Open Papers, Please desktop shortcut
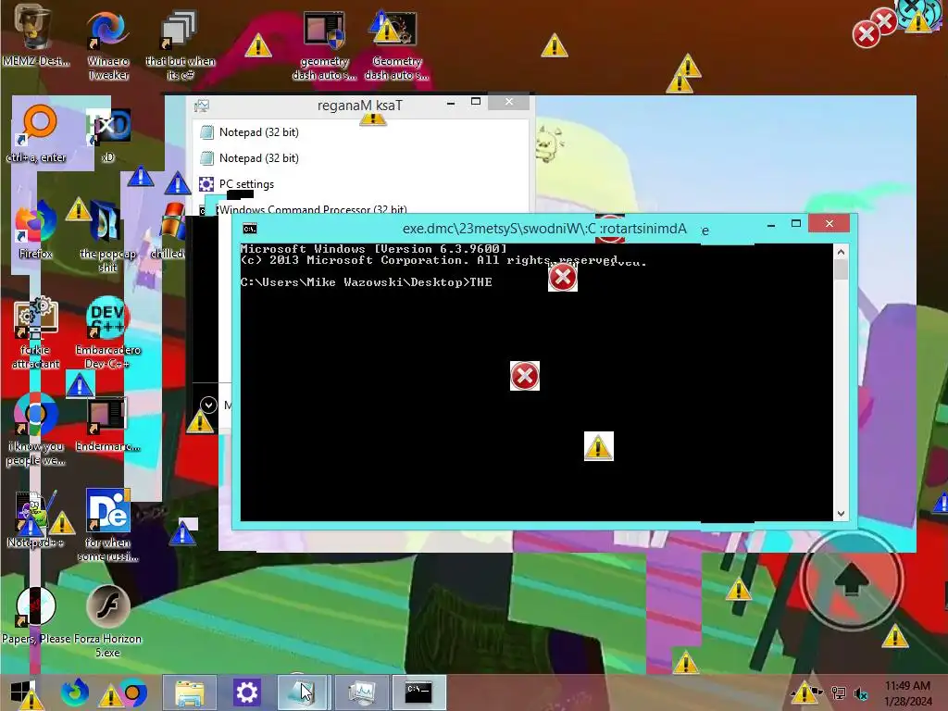 point(36,615)
